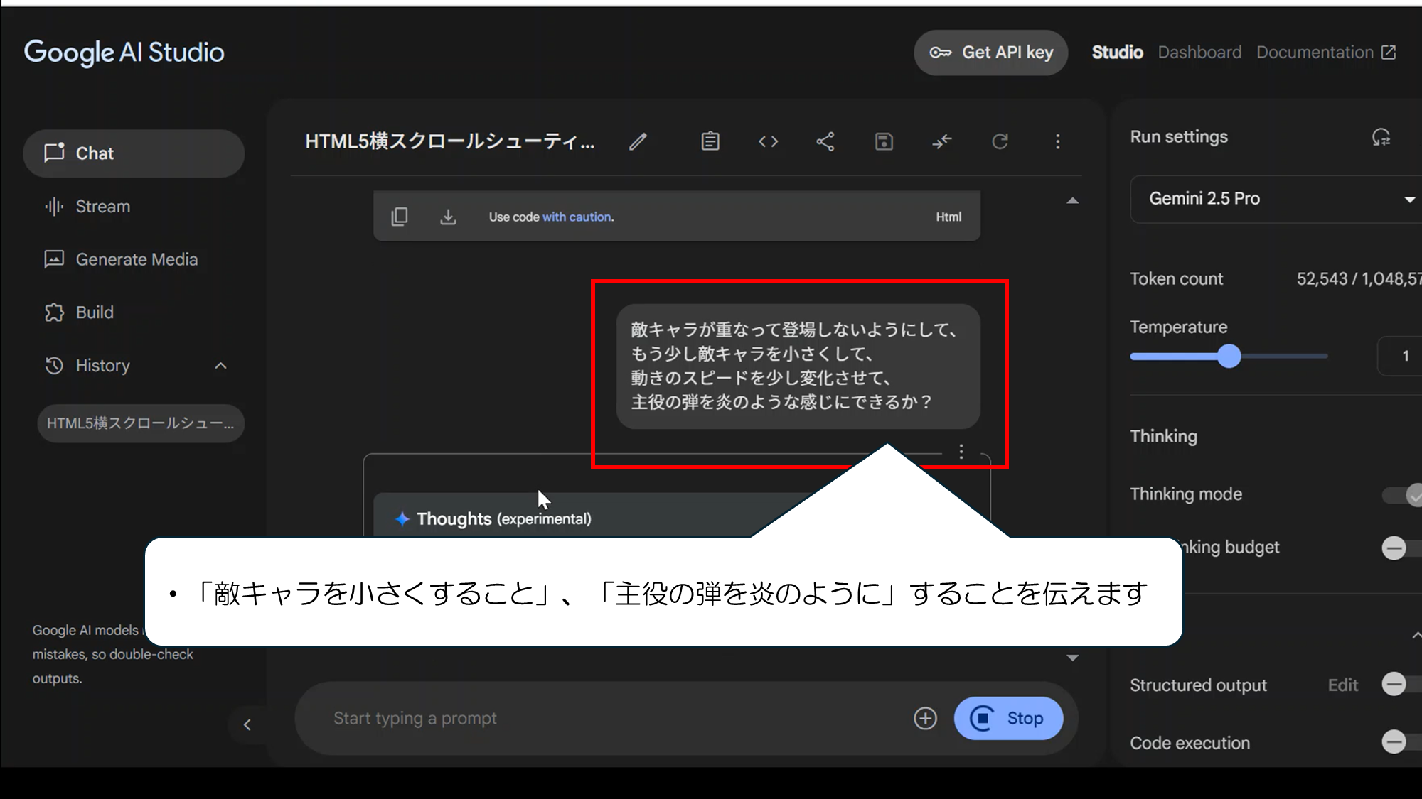Image resolution: width=1422 pixels, height=799 pixels.
Task: Click the Get code brackets icon
Action: [x=768, y=141]
